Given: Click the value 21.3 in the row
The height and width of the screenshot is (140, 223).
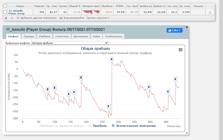Looking at the screenshot, I should click(174, 12).
